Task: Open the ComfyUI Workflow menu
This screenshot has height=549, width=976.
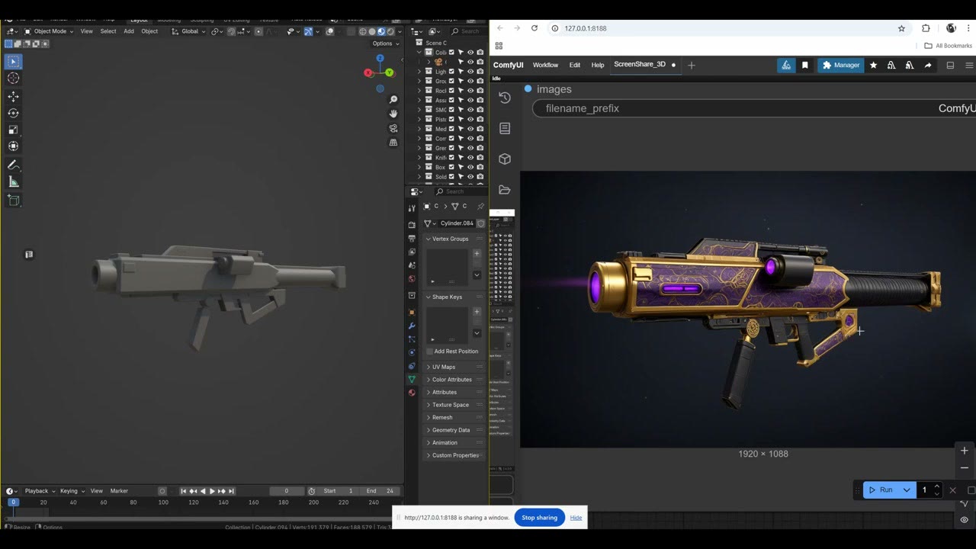Action: (x=545, y=66)
